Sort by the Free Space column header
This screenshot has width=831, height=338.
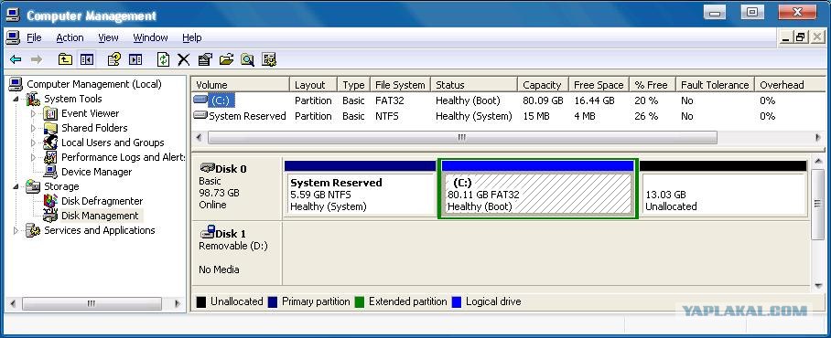click(x=599, y=85)
